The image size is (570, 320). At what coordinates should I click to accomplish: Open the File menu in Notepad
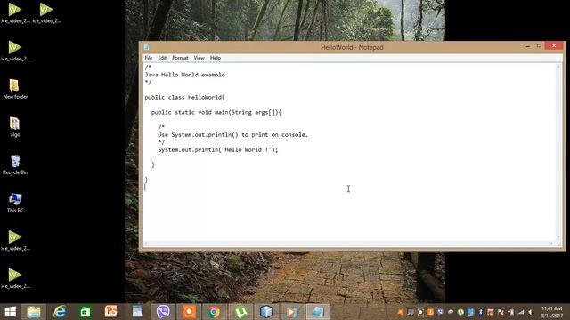[149, 58]
